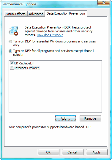Click the DEP shield document icon
Image resolution: width=112 pixels, height=160 pixels.
tap(13, 31)
